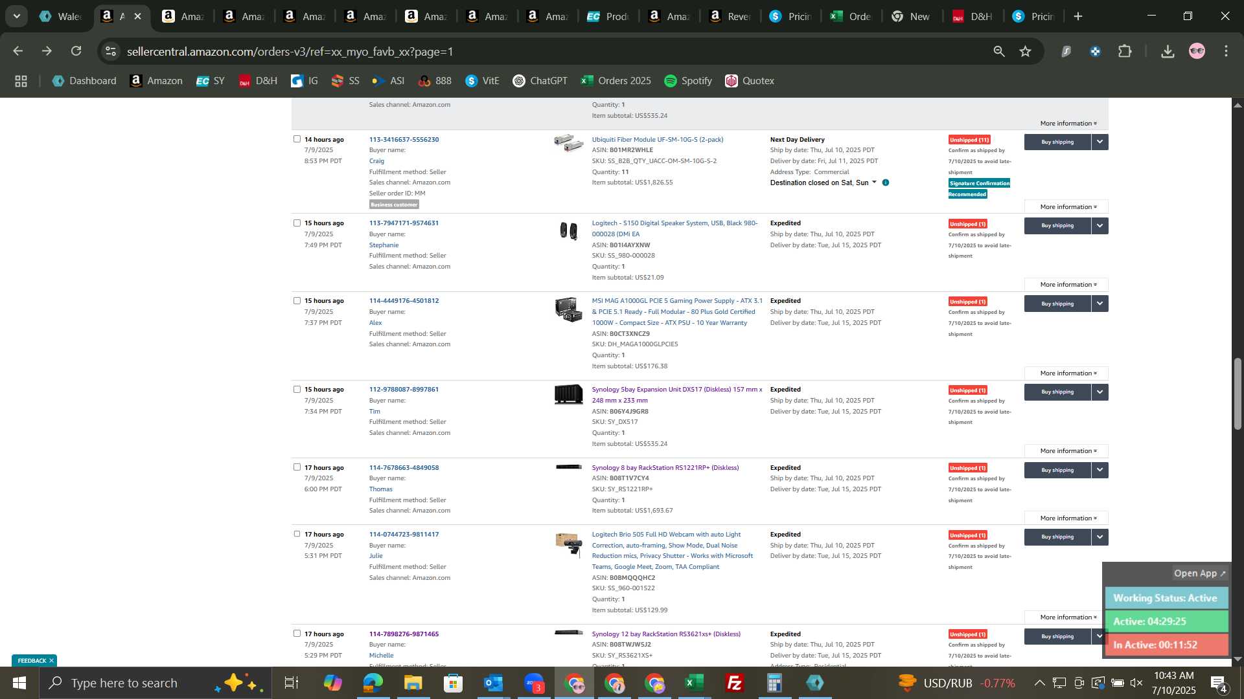Screen dimensions: 1244x699
Task: Expand More information for Logitech S150 order
Action: (1066, 285)
